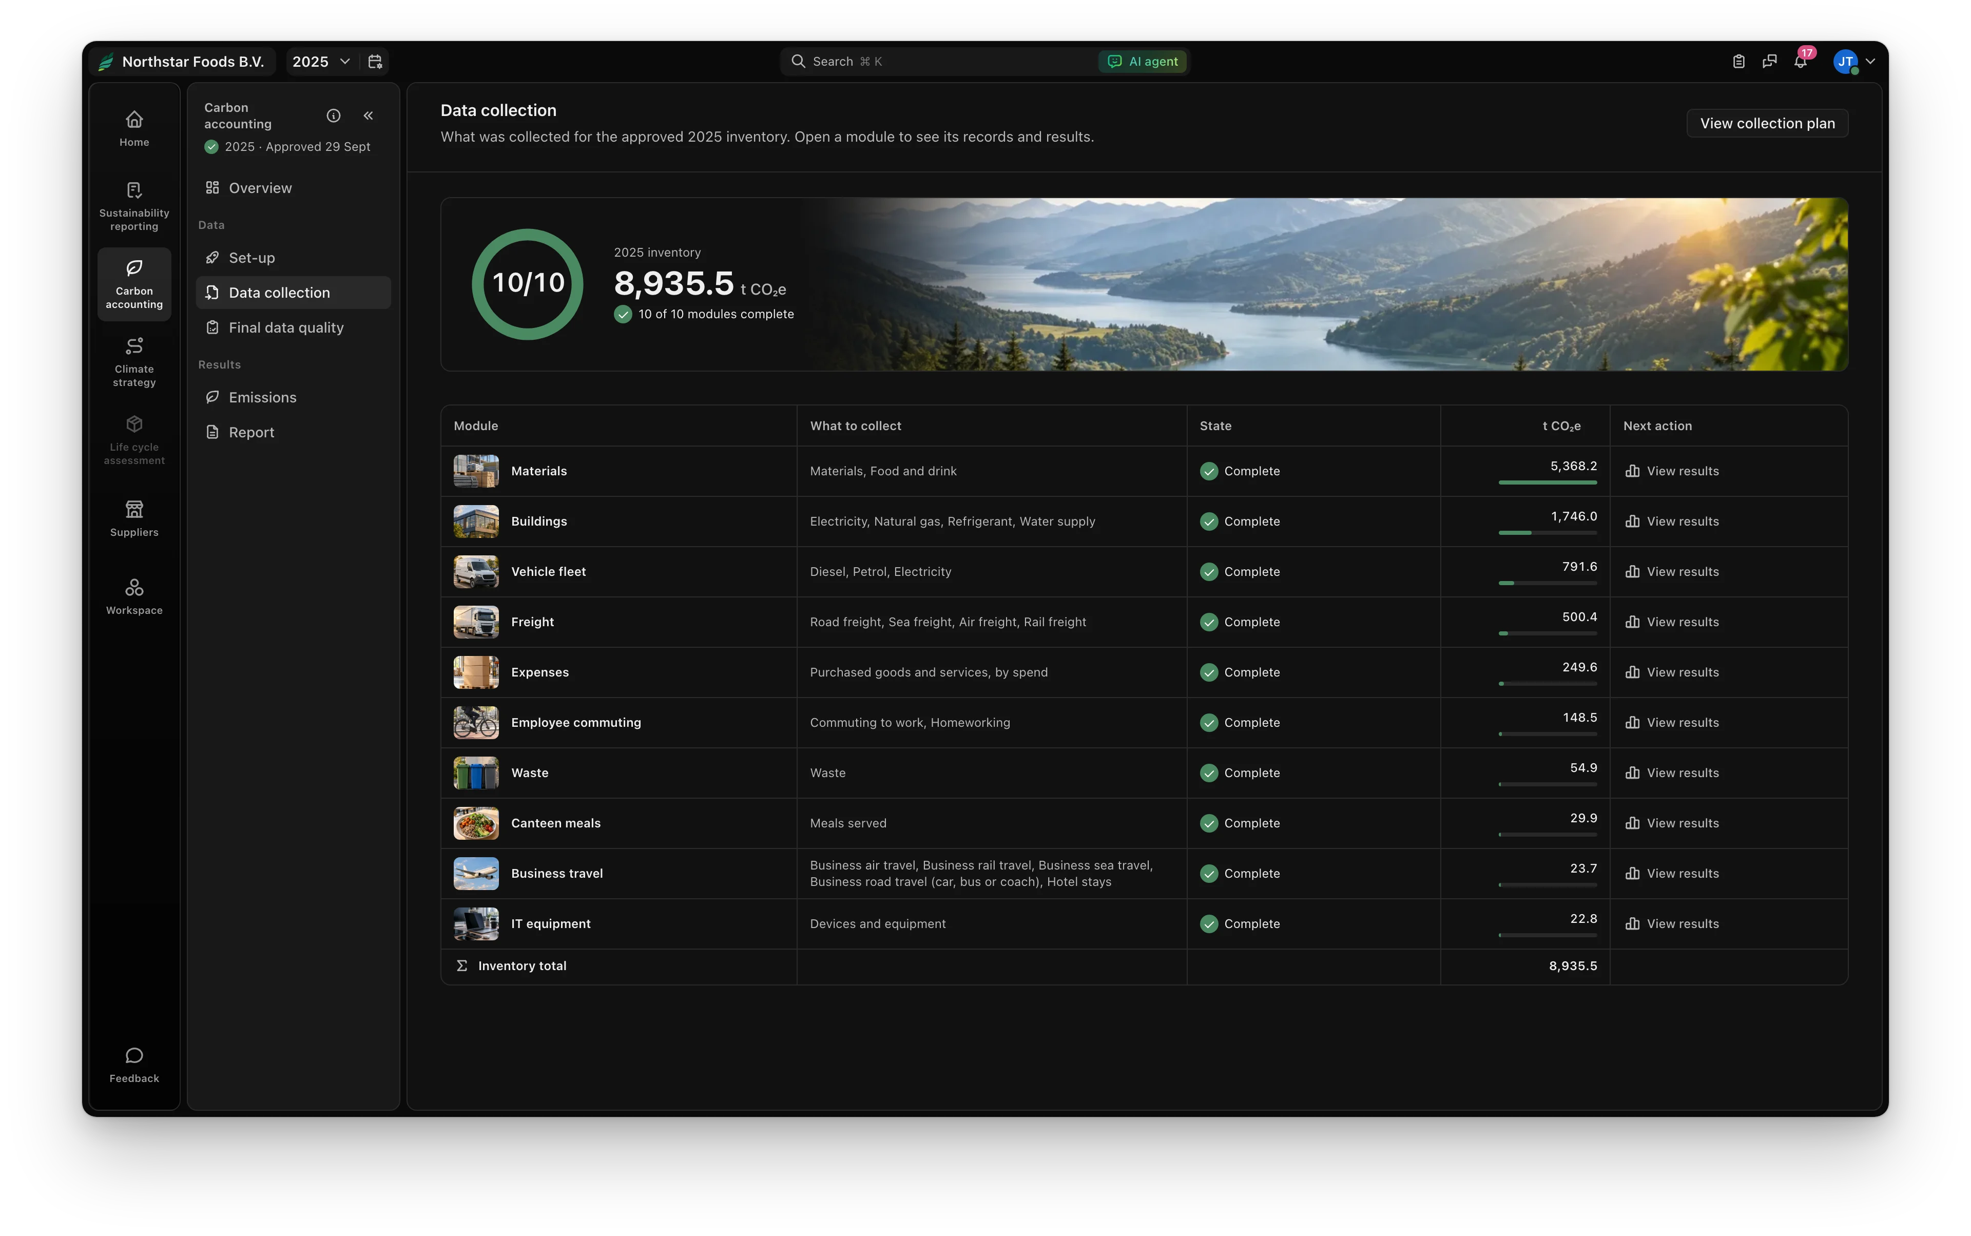The image size is (1971, 1236).
Task: Open Workspace in sidebar
Action: [134, 597]
